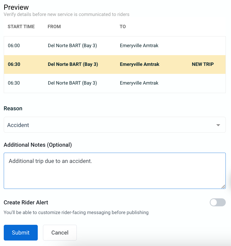Select the last 06:30 trip row
The width and height of the screenshot is (231, 246).
point(115,83)
